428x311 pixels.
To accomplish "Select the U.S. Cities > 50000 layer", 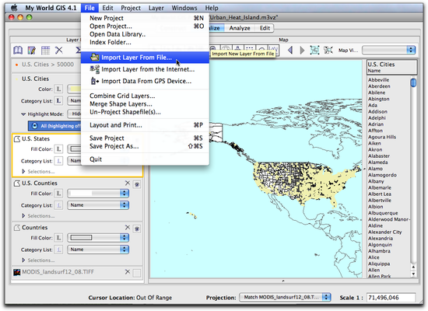I will pos(47,65).
